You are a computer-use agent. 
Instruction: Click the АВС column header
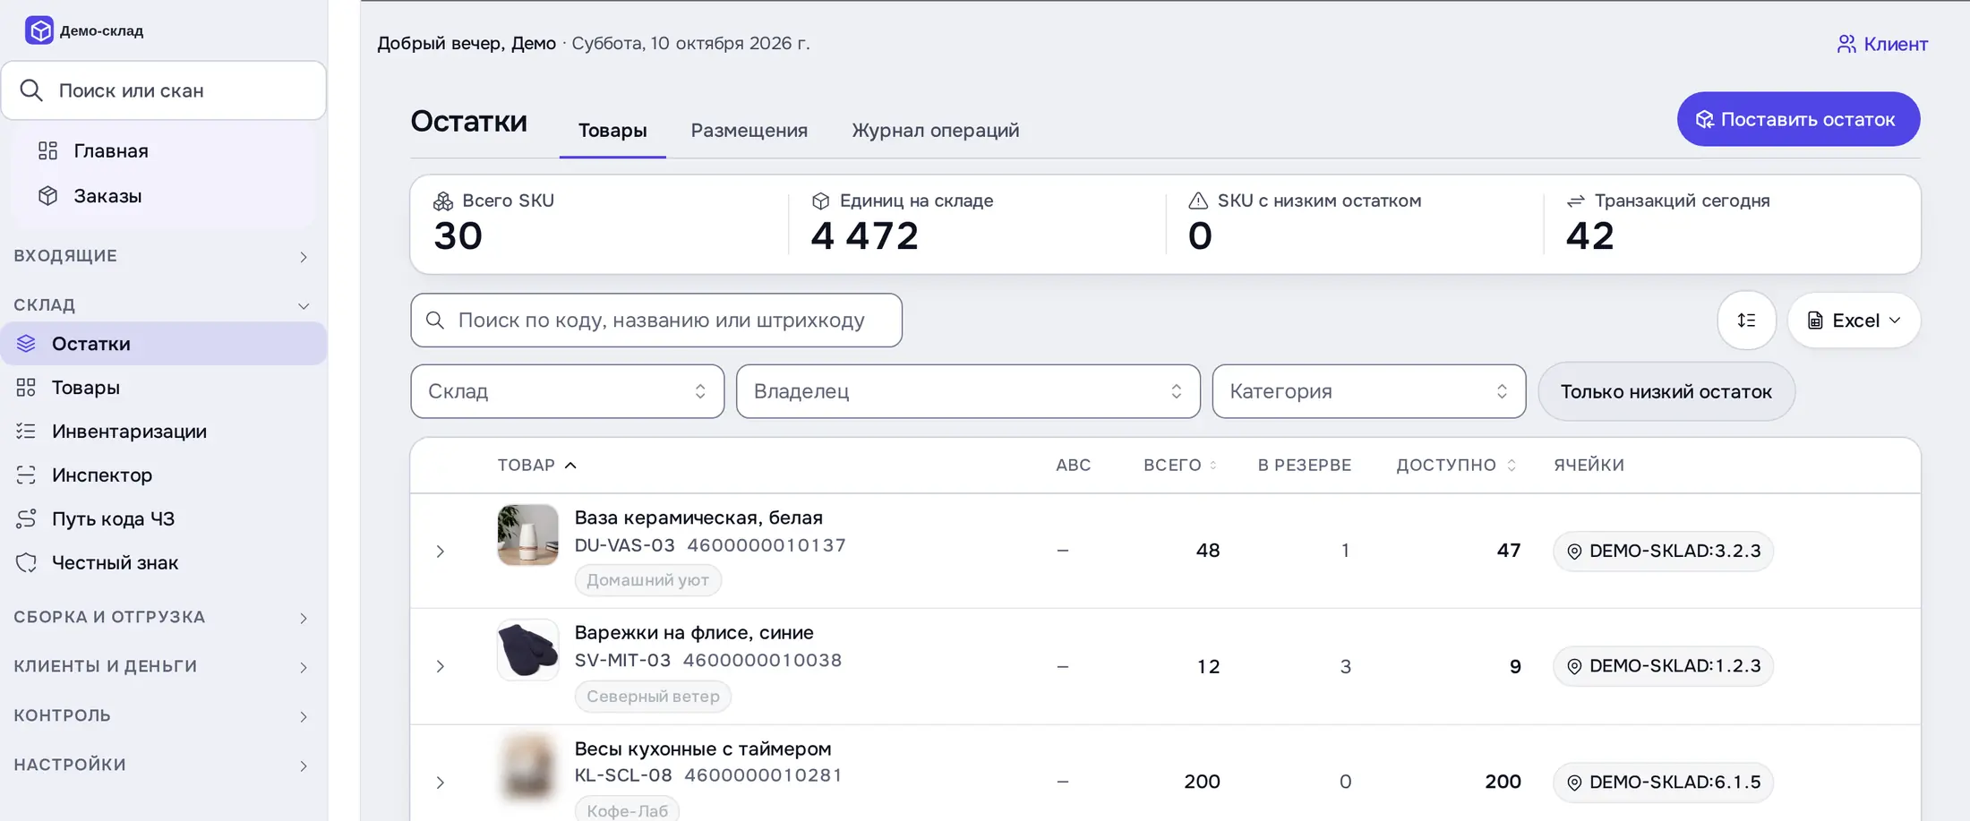tap(1073, 465)
